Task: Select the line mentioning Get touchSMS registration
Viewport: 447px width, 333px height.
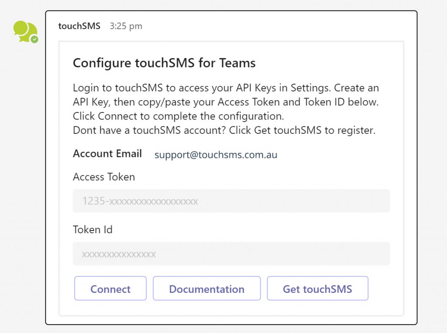Action: pyautogui.click(x=226, y=130)
